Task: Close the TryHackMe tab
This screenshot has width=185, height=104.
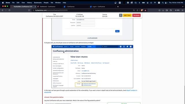Action: click(x=35, y=7)
